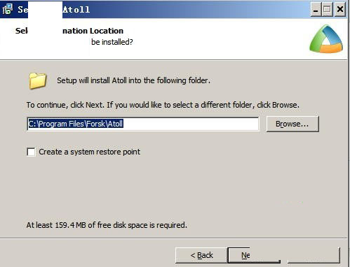Click the Setup installer icon in title bar

tap(7, 9)
